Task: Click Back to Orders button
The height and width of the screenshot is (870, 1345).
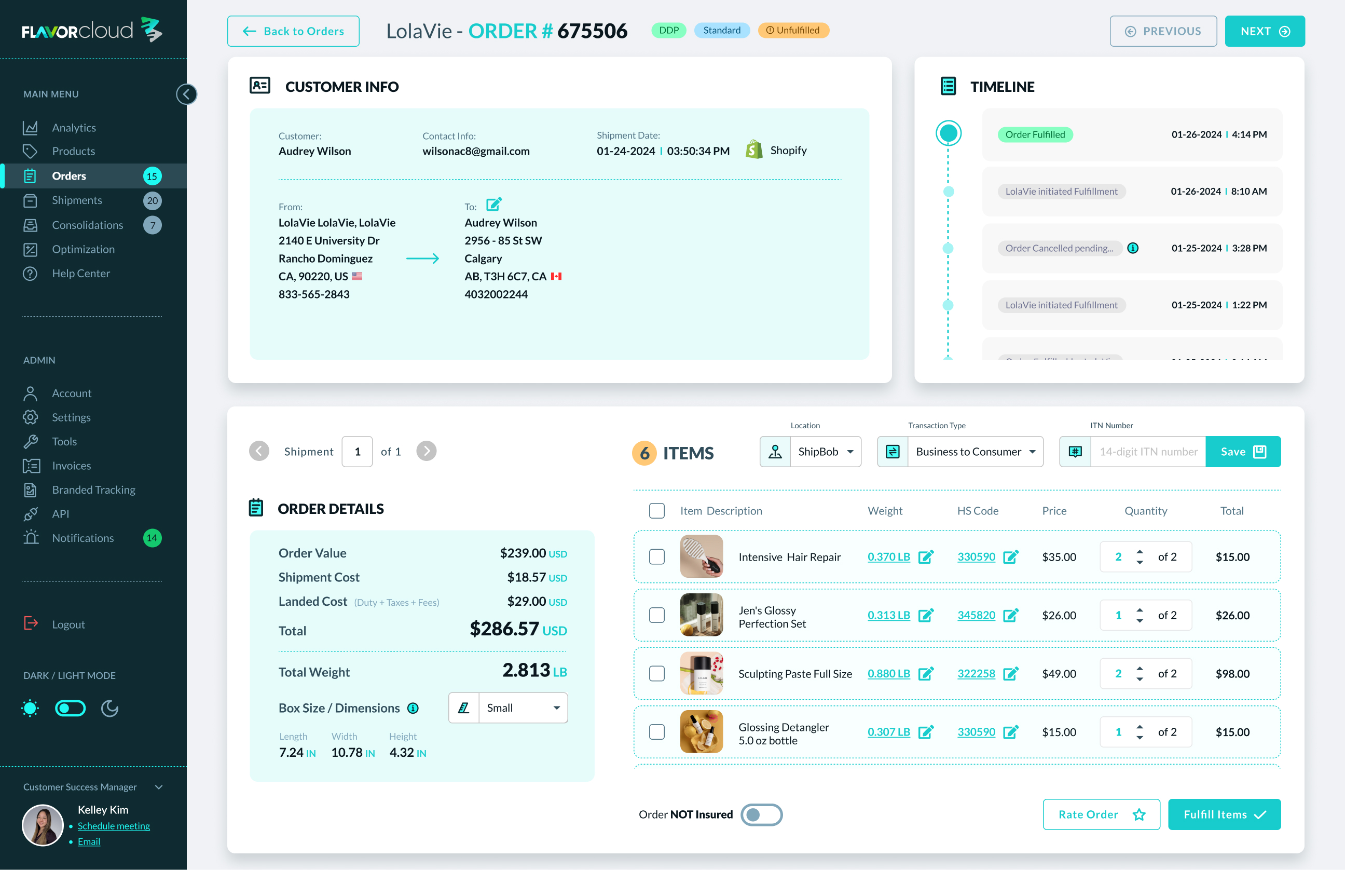Action: point(293,31)
